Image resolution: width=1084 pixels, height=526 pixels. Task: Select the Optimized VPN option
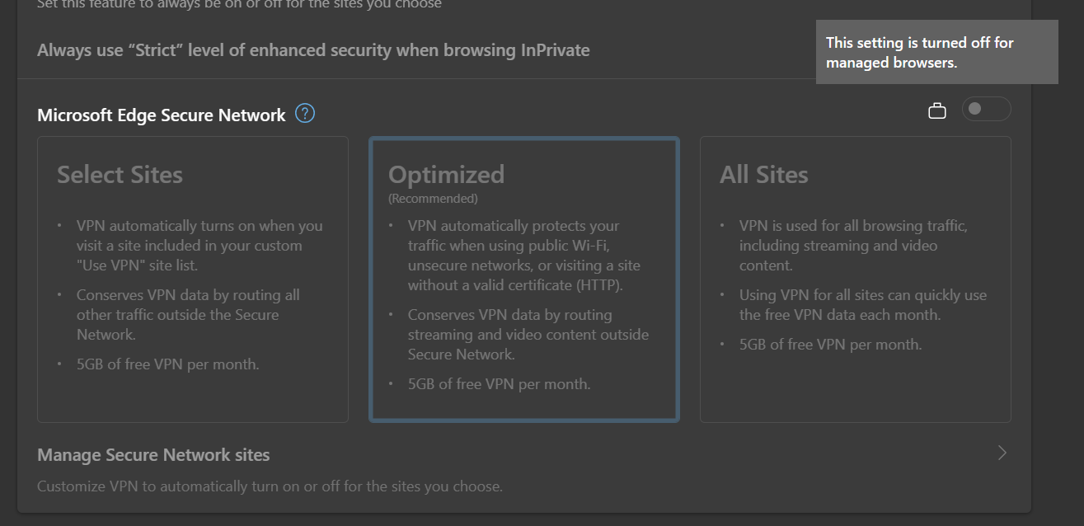pyautogui.click(x=524, y=279)
